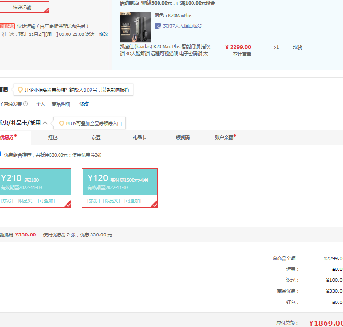The height and width of the screenshot is (327, 343).
Task: Click the 7-day return badge icon
Action: 158,26
